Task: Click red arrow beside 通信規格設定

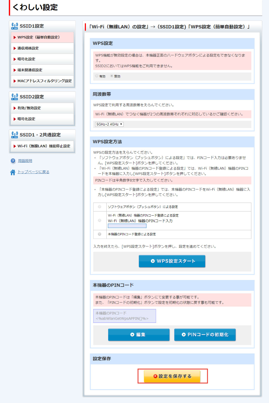Action: [15, 48]
